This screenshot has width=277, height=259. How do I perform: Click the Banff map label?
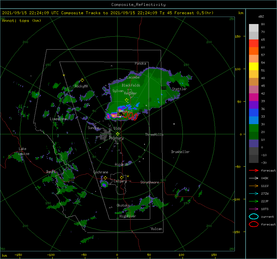coord(51,172)
